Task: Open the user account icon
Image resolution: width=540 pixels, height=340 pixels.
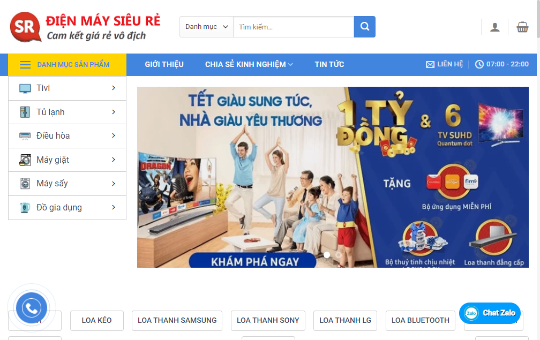Action: pyautogui.click(x=495, y=27)
